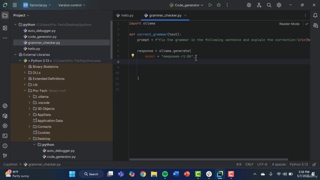Open the Project tool window icon
This screenshot has width=320, height=180.
coord(5,15)
